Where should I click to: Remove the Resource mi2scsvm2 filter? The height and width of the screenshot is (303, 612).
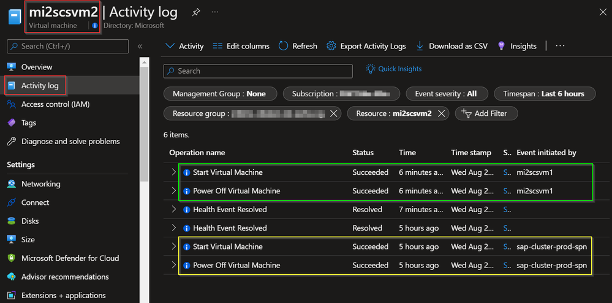(x=442, y=113)
